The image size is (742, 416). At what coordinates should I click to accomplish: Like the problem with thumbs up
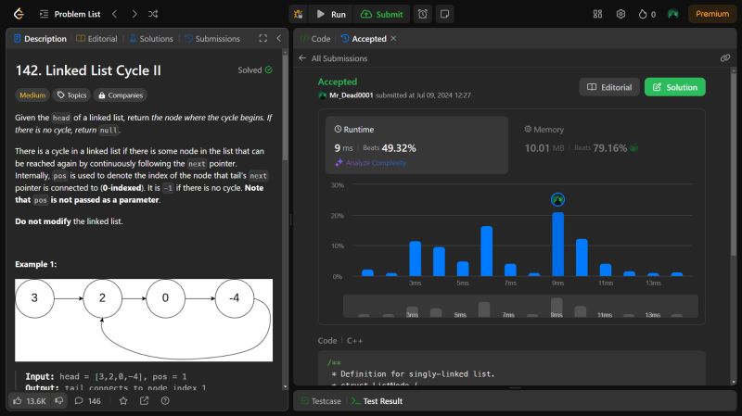pos(18,401)
